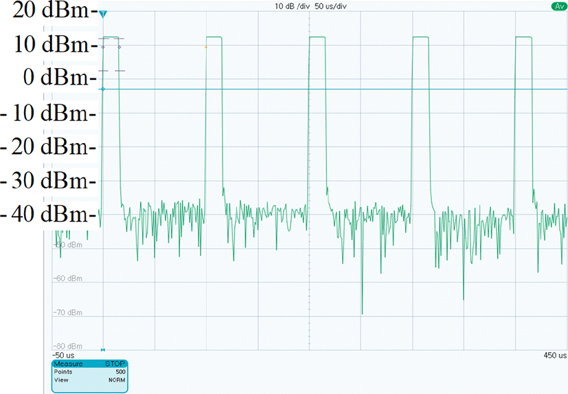The width and height of the screenshot is (568, 394).
Task: Click the - 40 dBm overlay label
Action: pyautogui.click(x=49, y=214)
